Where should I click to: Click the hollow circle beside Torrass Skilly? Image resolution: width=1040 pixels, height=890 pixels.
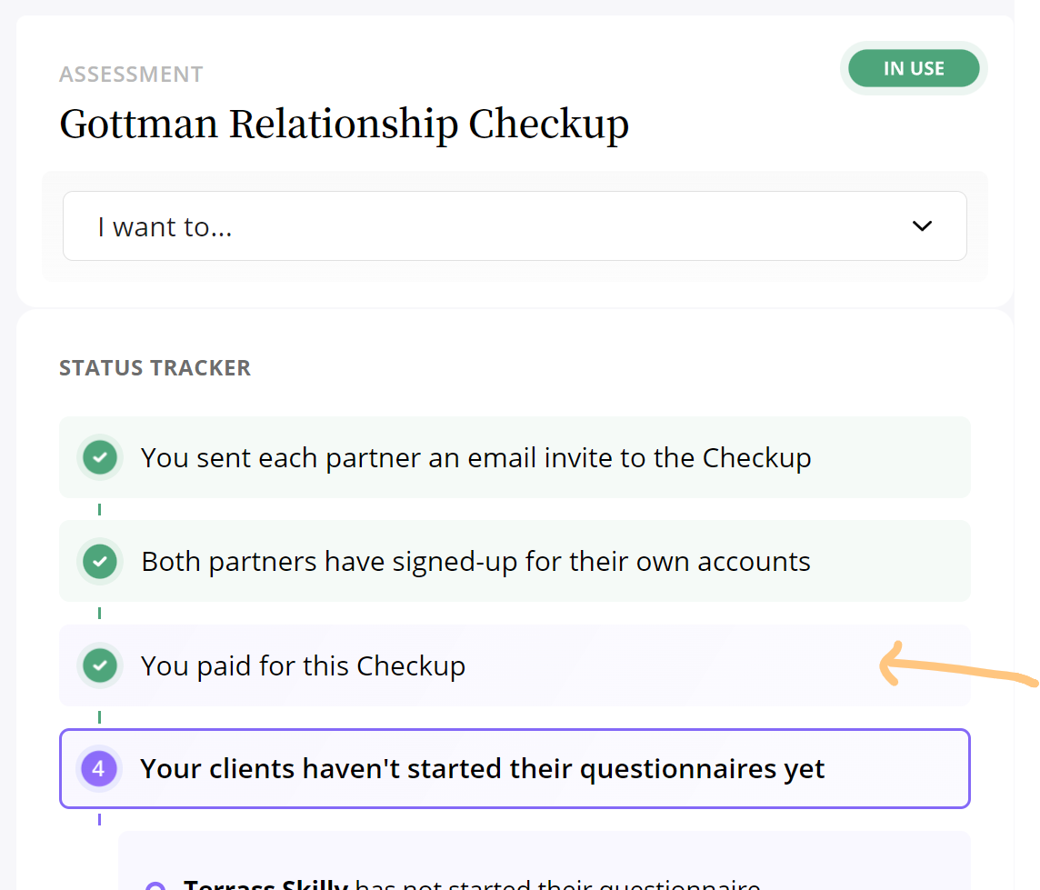point(155,885)
